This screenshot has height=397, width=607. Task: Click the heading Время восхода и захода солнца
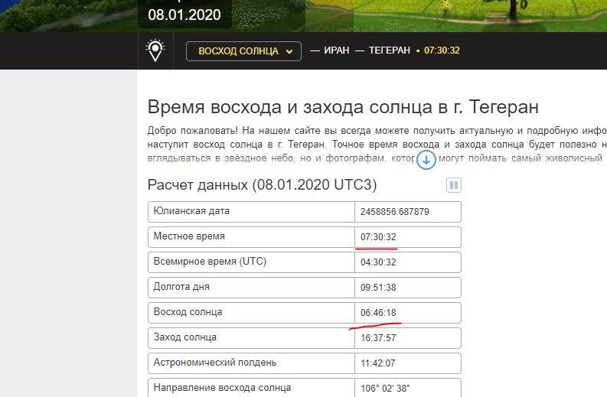click(343, 107)
